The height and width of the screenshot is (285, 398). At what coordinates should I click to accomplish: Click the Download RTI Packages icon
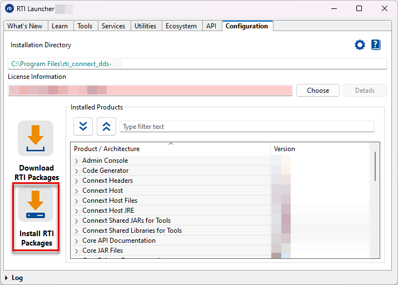(x=36, y=138)
